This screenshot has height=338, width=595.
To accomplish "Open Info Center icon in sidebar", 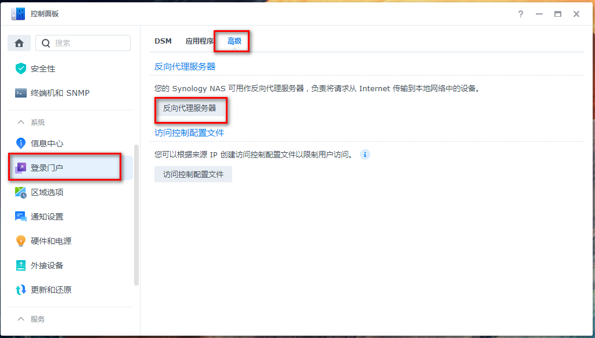I will 21,143.
